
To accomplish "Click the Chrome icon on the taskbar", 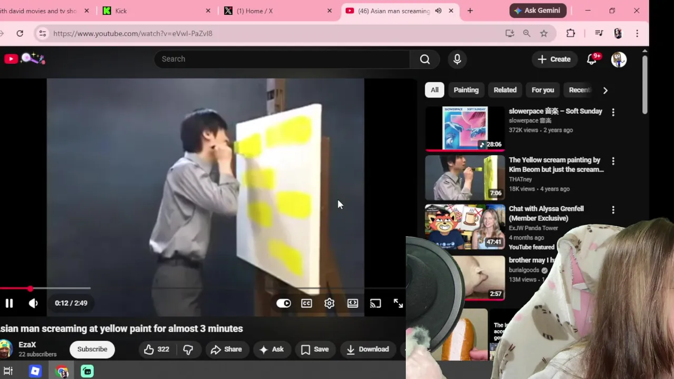I will tap(62, 371).
